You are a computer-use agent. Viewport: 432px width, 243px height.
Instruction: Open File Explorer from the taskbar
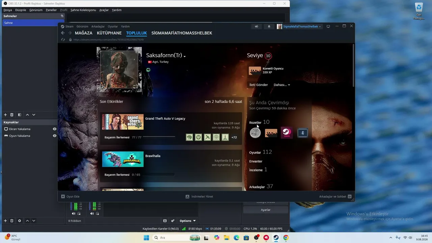point(226,238)
